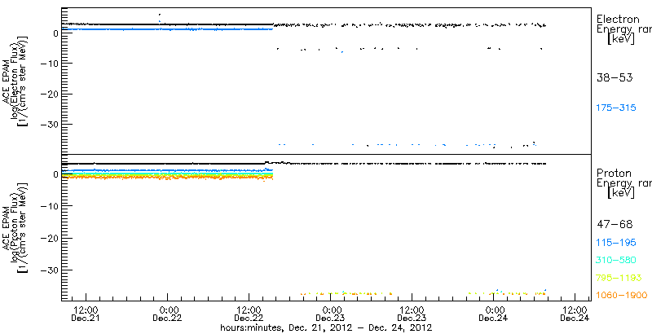Image resolution: width=652 pixels, height=334 pixels.
Task: Select the 175-315 electron energy label
Action: click(x=616, y=108)
